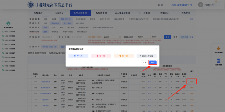225x112 pixels.
Task: Choose the 冲一冲 favorites tag
Action: pyautogui.click(x=78, y=56)
